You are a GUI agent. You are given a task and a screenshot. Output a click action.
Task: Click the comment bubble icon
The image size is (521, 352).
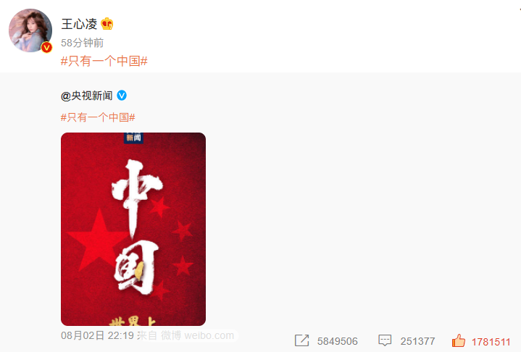click(x=385, y=340)
